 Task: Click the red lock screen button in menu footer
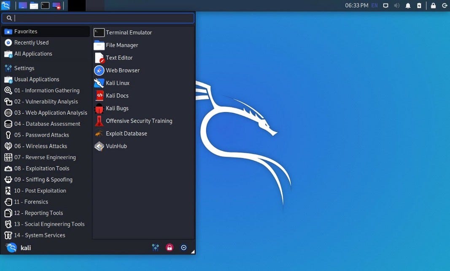pyautogui.click(x=170, y=247)
